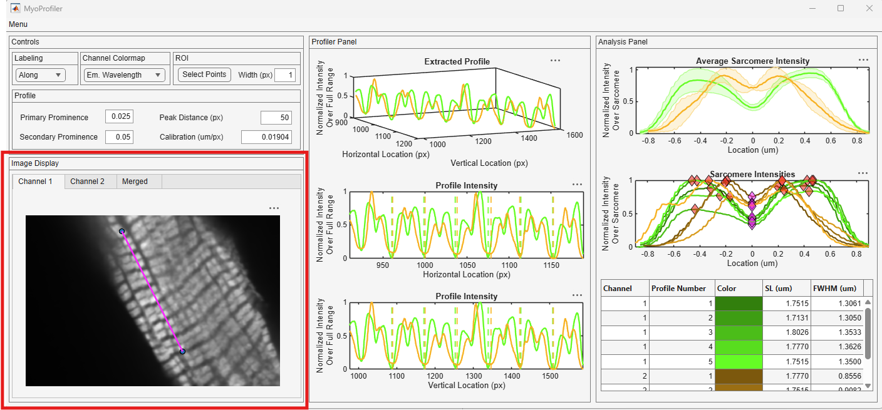Switch to the Channel 2 tab

[87, 182]
